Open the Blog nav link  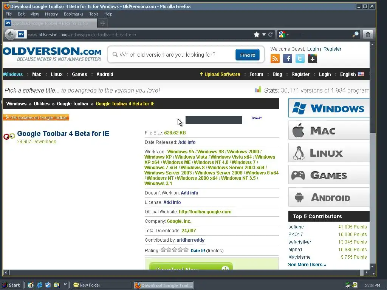click(277, 74)
